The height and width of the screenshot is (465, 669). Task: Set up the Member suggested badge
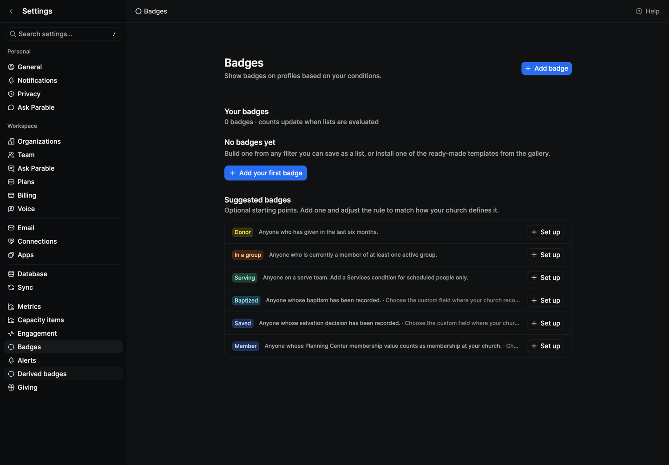[545, 346]
